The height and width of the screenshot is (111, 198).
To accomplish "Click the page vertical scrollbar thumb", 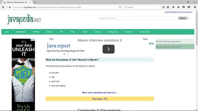I will 197,29.
